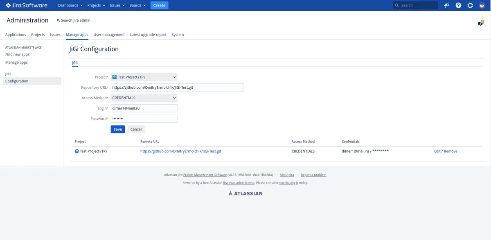Click into the Password field
The width and height of the screenshot is (491, 240).
coord(144,119)
